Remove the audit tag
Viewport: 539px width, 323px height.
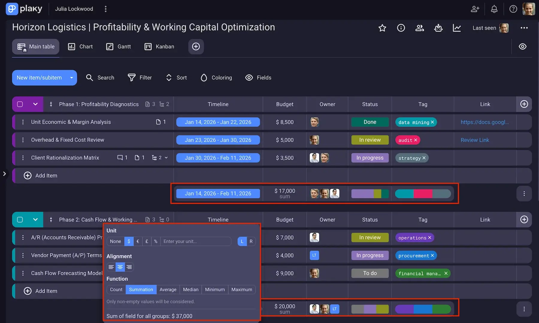416,140
